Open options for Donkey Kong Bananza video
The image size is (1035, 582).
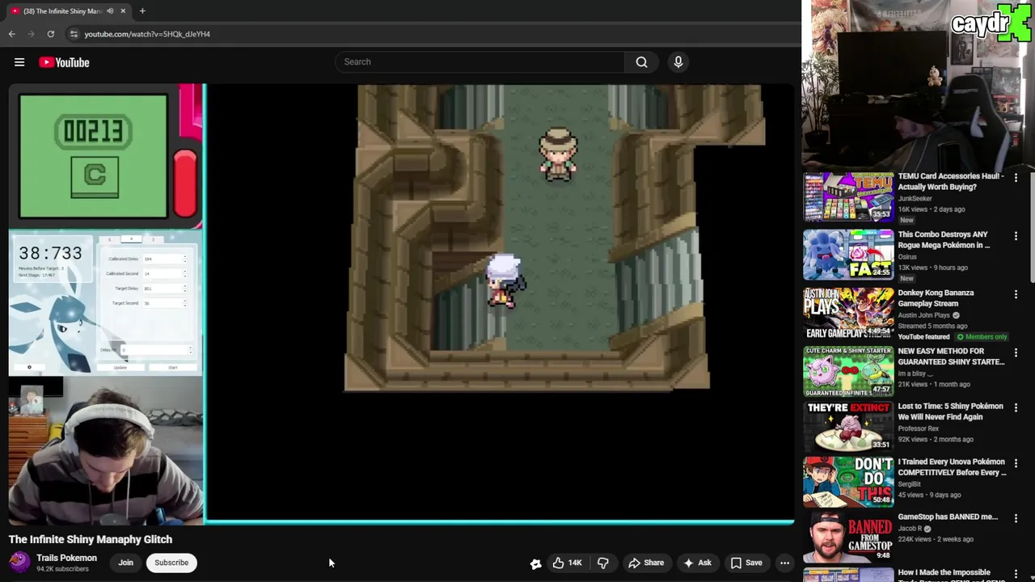point(1016,294)
